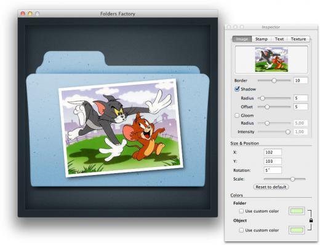Click the blue folder icon in preview canvas

coord(118,119)
